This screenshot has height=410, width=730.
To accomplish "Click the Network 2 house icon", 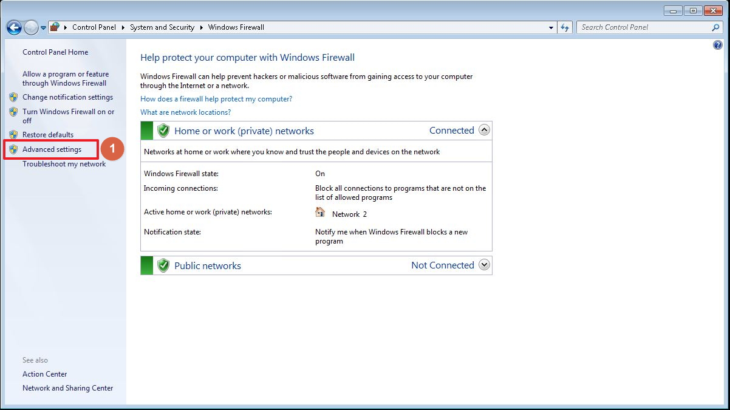I will pos(320,212).
